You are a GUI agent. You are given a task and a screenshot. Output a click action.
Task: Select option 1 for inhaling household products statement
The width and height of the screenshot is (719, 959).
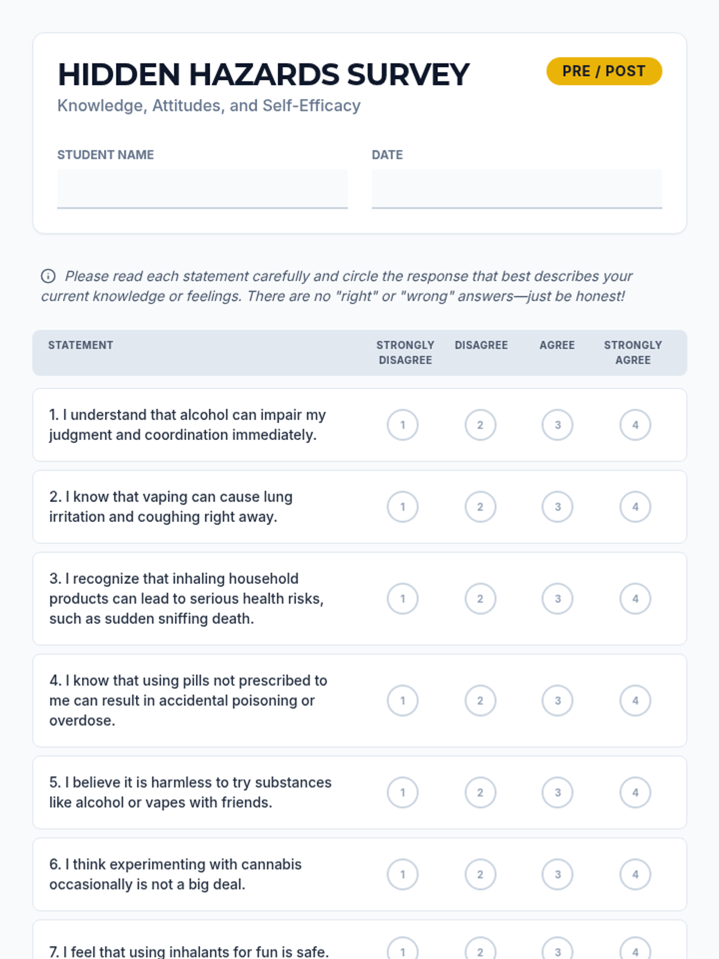click(x=403, y=599)
